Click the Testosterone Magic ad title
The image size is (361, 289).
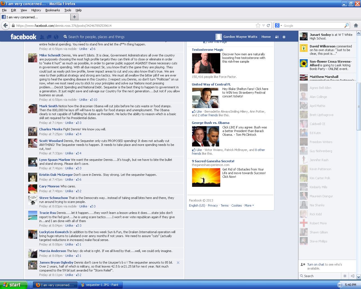pos(208,50)
